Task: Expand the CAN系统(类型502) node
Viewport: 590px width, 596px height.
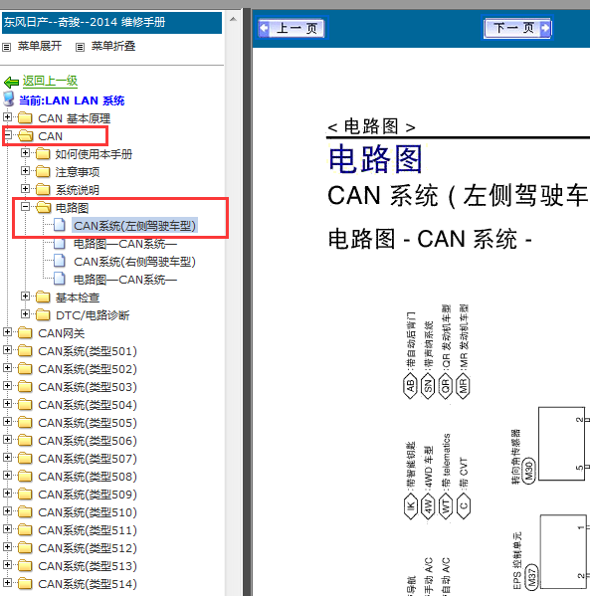Action: coord(7,367)
